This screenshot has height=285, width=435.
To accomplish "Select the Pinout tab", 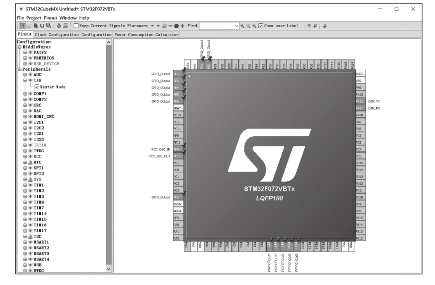I will 25,34.
